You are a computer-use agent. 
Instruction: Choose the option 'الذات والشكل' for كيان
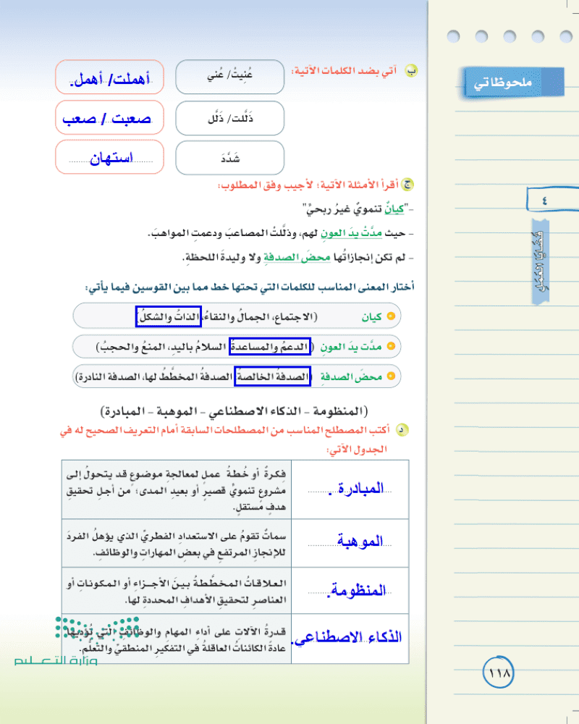pos(169,317)
